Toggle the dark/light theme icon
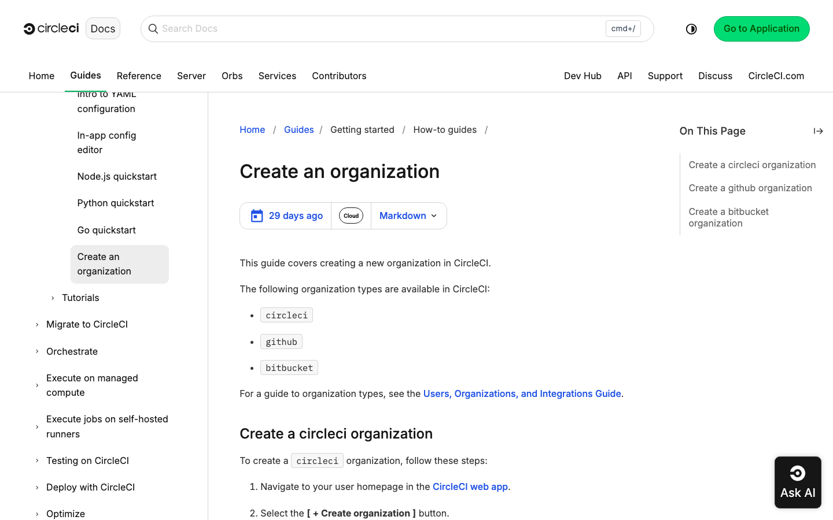The image size is (833, 520). point(691,29)
